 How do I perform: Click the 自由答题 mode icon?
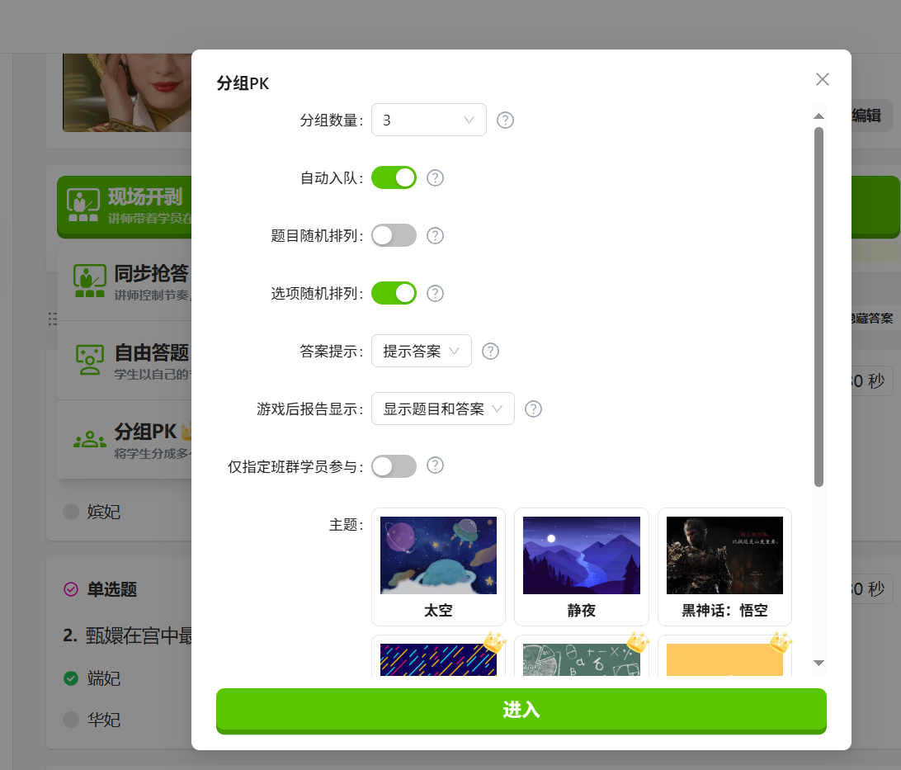tap(90, 360)
